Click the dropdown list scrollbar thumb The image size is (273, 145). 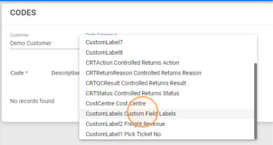[x=255, y=100]
